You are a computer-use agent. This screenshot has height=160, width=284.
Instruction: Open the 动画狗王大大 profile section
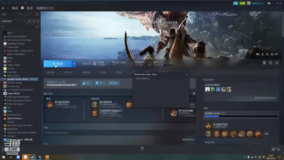tap(45, 8)
